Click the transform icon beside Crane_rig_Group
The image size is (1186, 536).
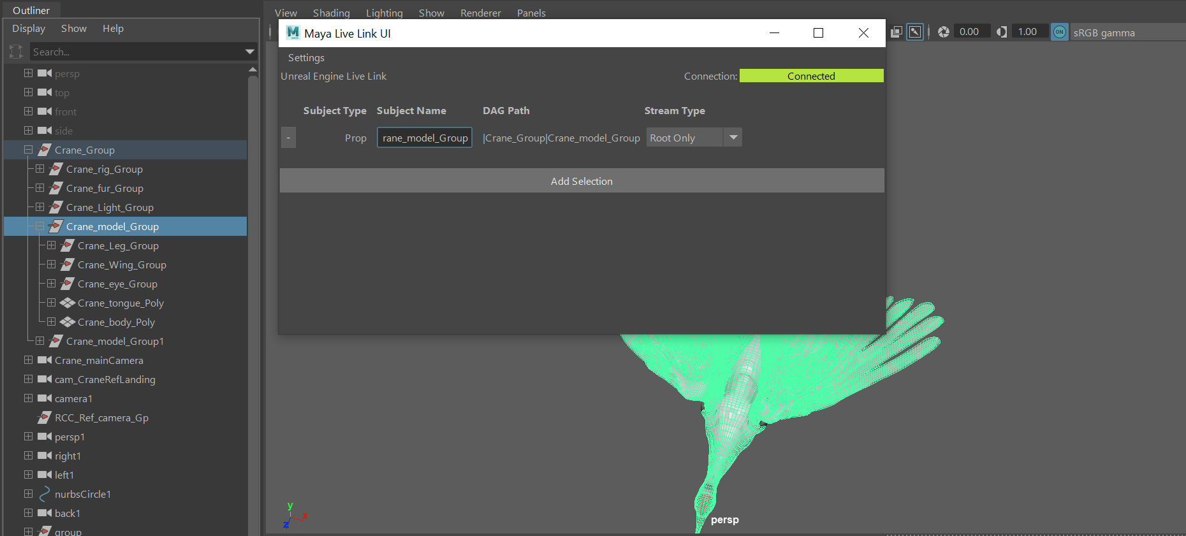click(56, 169)
